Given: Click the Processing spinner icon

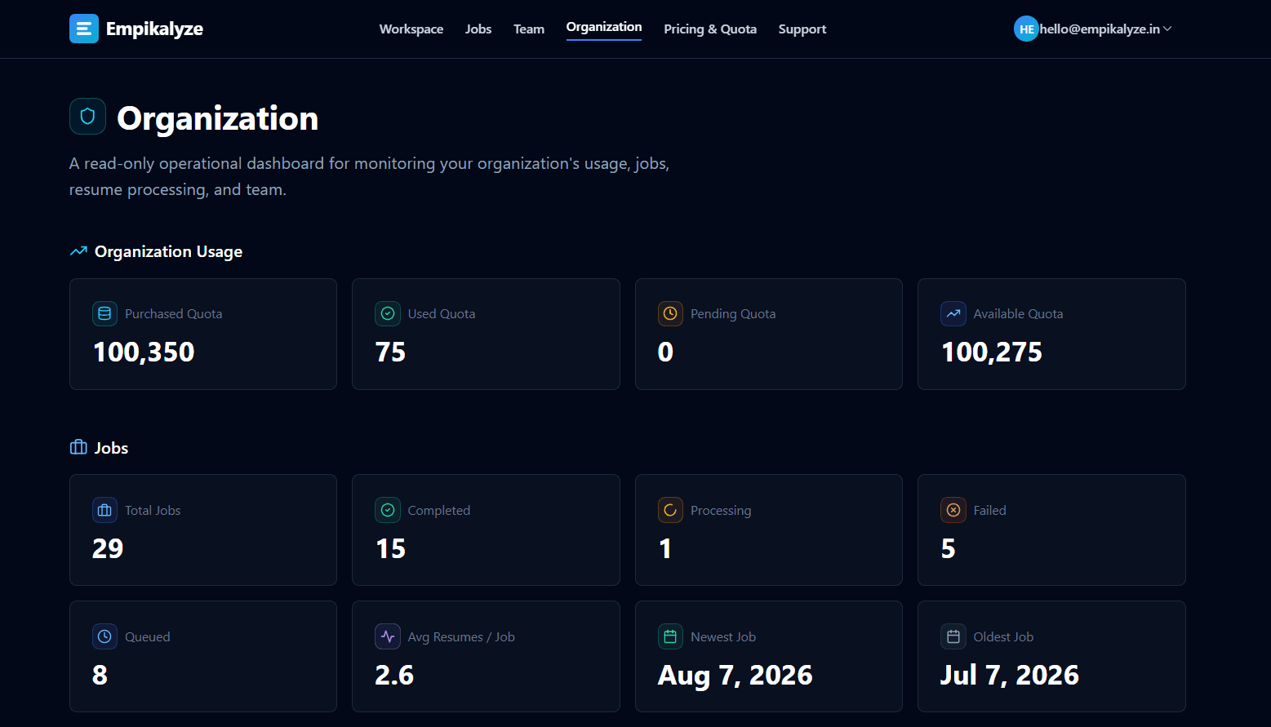Looking at the screenshot, I should [670, 510].
